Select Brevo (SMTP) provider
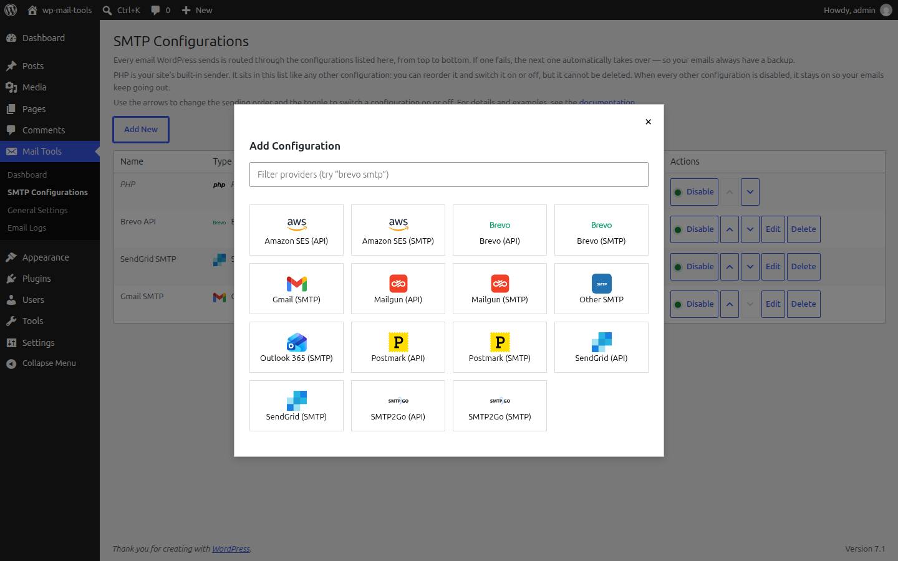Viewport: 898px width, 561px height. 601,230
